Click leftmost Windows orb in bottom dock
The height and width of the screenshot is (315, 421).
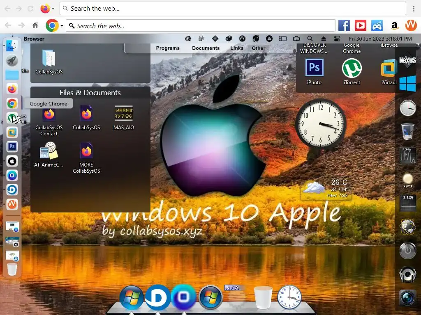pyautogui.click(x=131, y=297)
